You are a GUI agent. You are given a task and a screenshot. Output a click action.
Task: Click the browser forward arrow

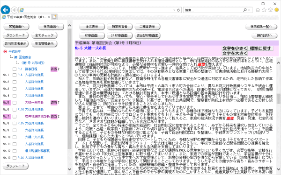click(x=15, y=10)
